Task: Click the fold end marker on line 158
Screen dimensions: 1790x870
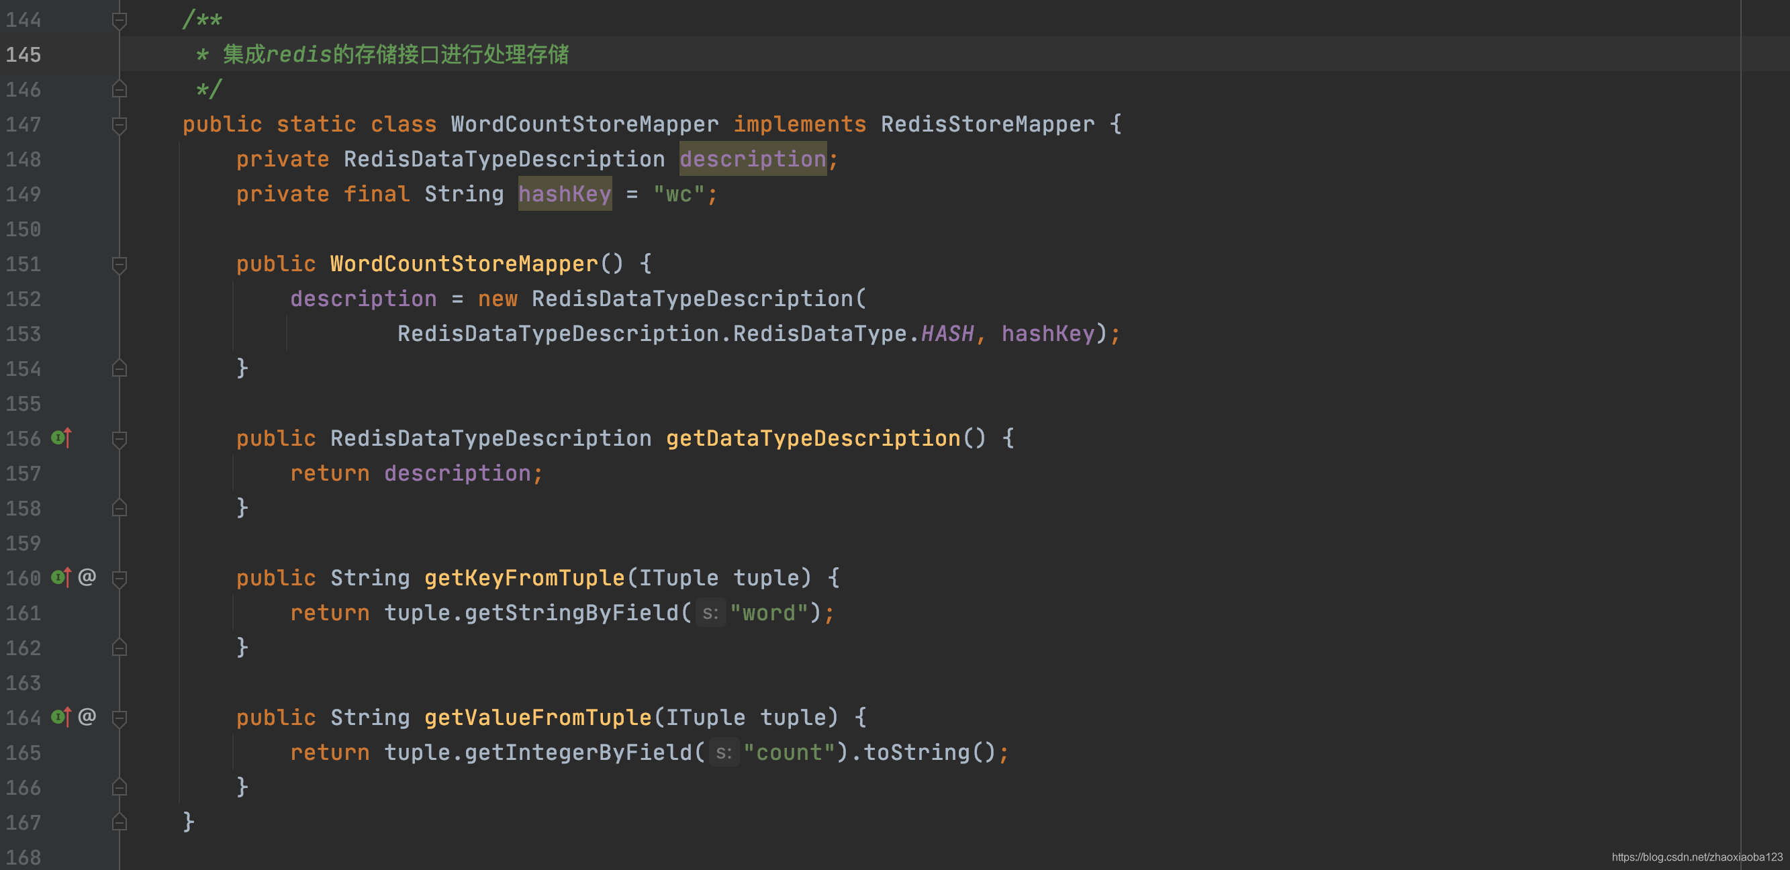Action: point(120,509)
